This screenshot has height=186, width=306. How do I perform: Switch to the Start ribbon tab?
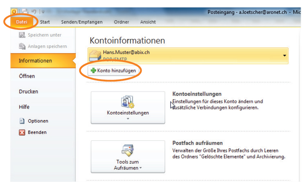(45, 22)
